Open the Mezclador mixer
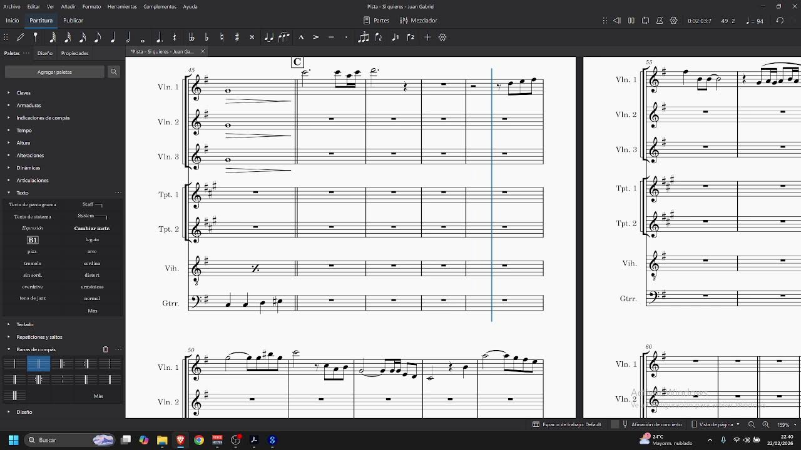The height and width of the screenshot is (450, 801). (419, 21)
